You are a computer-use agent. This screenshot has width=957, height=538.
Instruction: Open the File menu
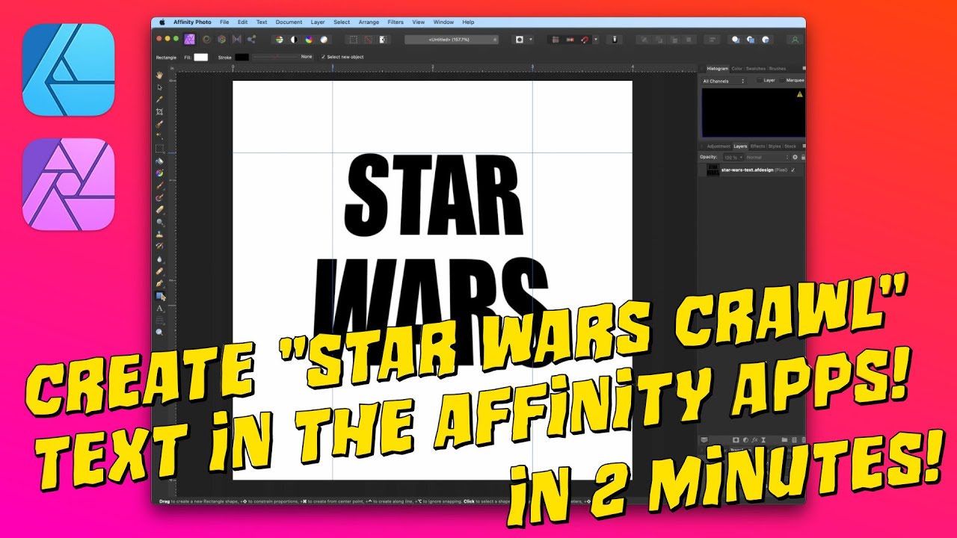pyautogui.click(x=224, y=22)
